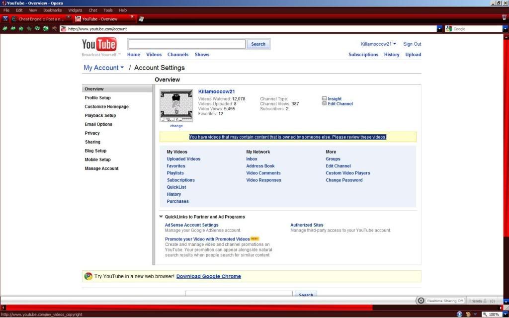This screenshot has width=509, height=318.
Task: Click the channel avatar thumbnail
Action: (176, 105)
